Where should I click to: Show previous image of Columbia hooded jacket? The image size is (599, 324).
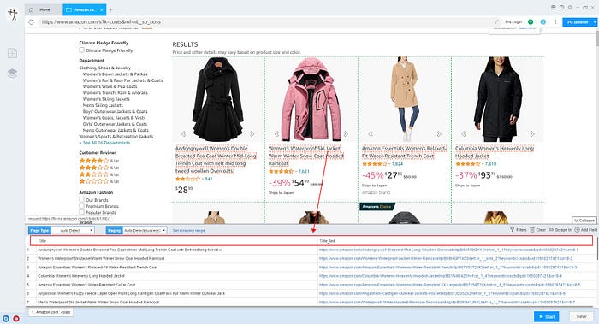(x=464, y=134)
